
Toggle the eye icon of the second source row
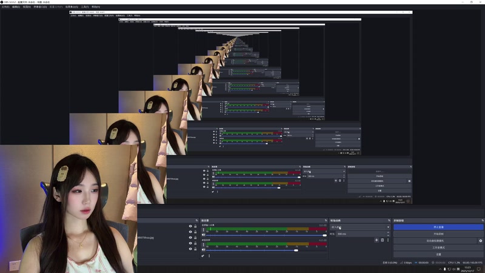[190, 232]
